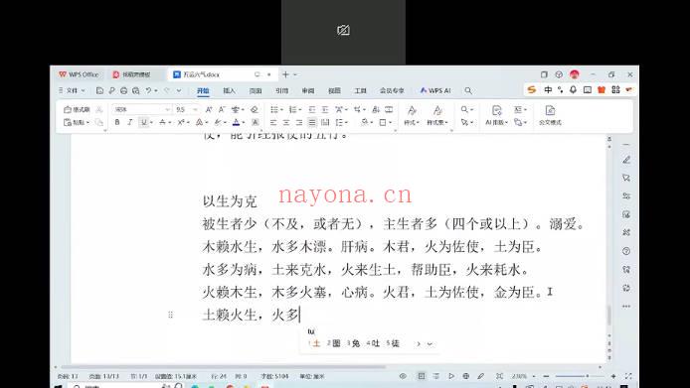The width and height of the screenshot is (690, 388).
Task: Click the character shading icon
Action: tap(256, 122)
